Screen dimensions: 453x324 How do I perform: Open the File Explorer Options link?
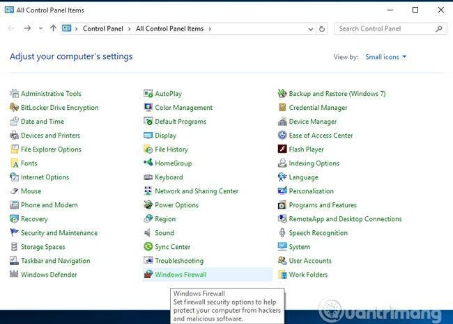pyautogui.click(x=51, y=149)
